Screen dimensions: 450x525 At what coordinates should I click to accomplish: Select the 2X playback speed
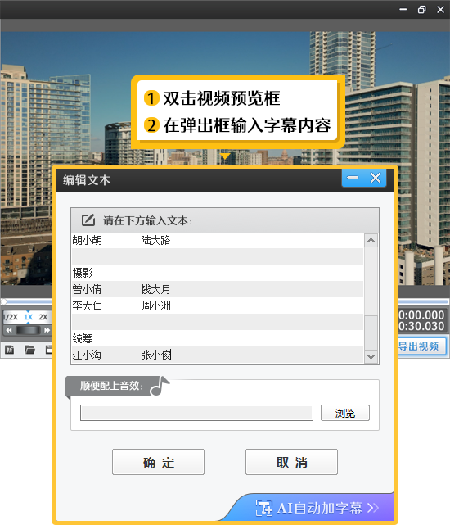[43, 317]
